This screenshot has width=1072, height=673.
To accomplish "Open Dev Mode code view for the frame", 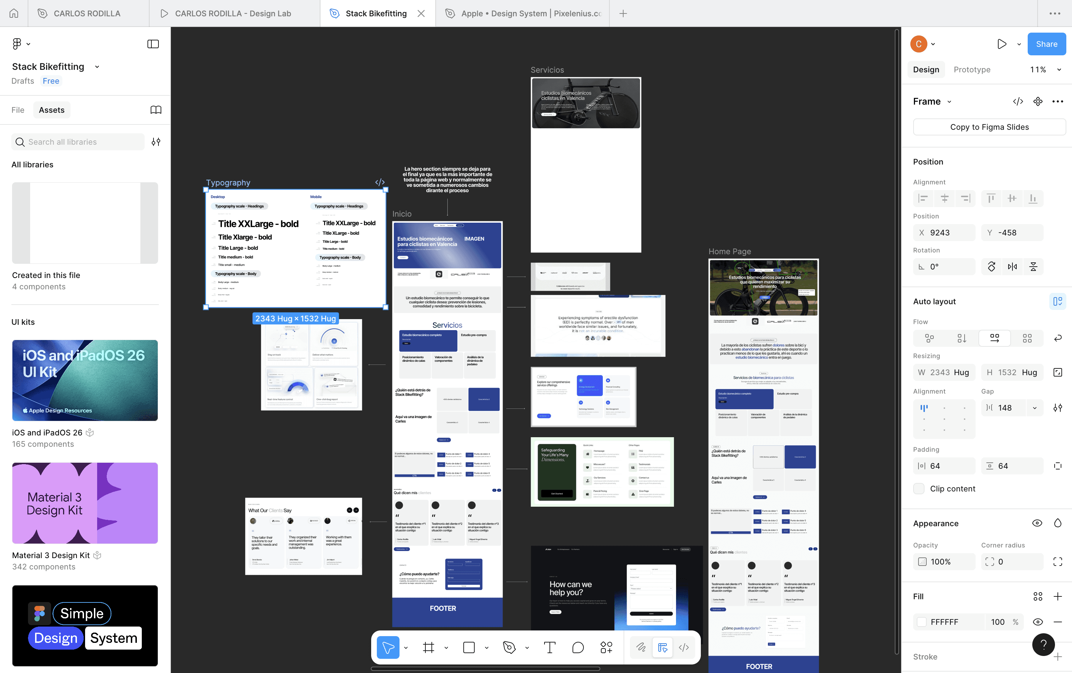I will (1018, 101).
